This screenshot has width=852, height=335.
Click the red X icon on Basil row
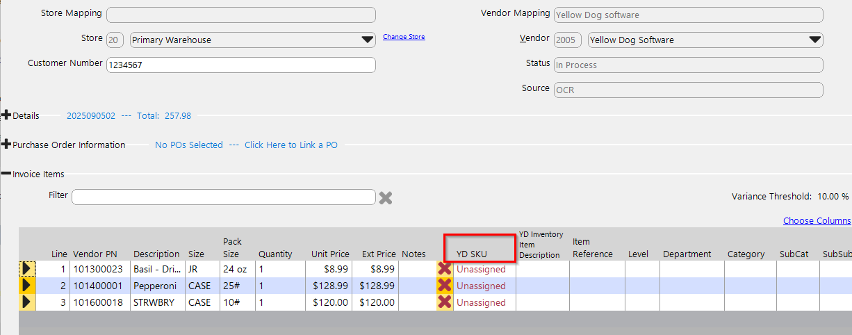pyautogui.click(x=445, y=268)
